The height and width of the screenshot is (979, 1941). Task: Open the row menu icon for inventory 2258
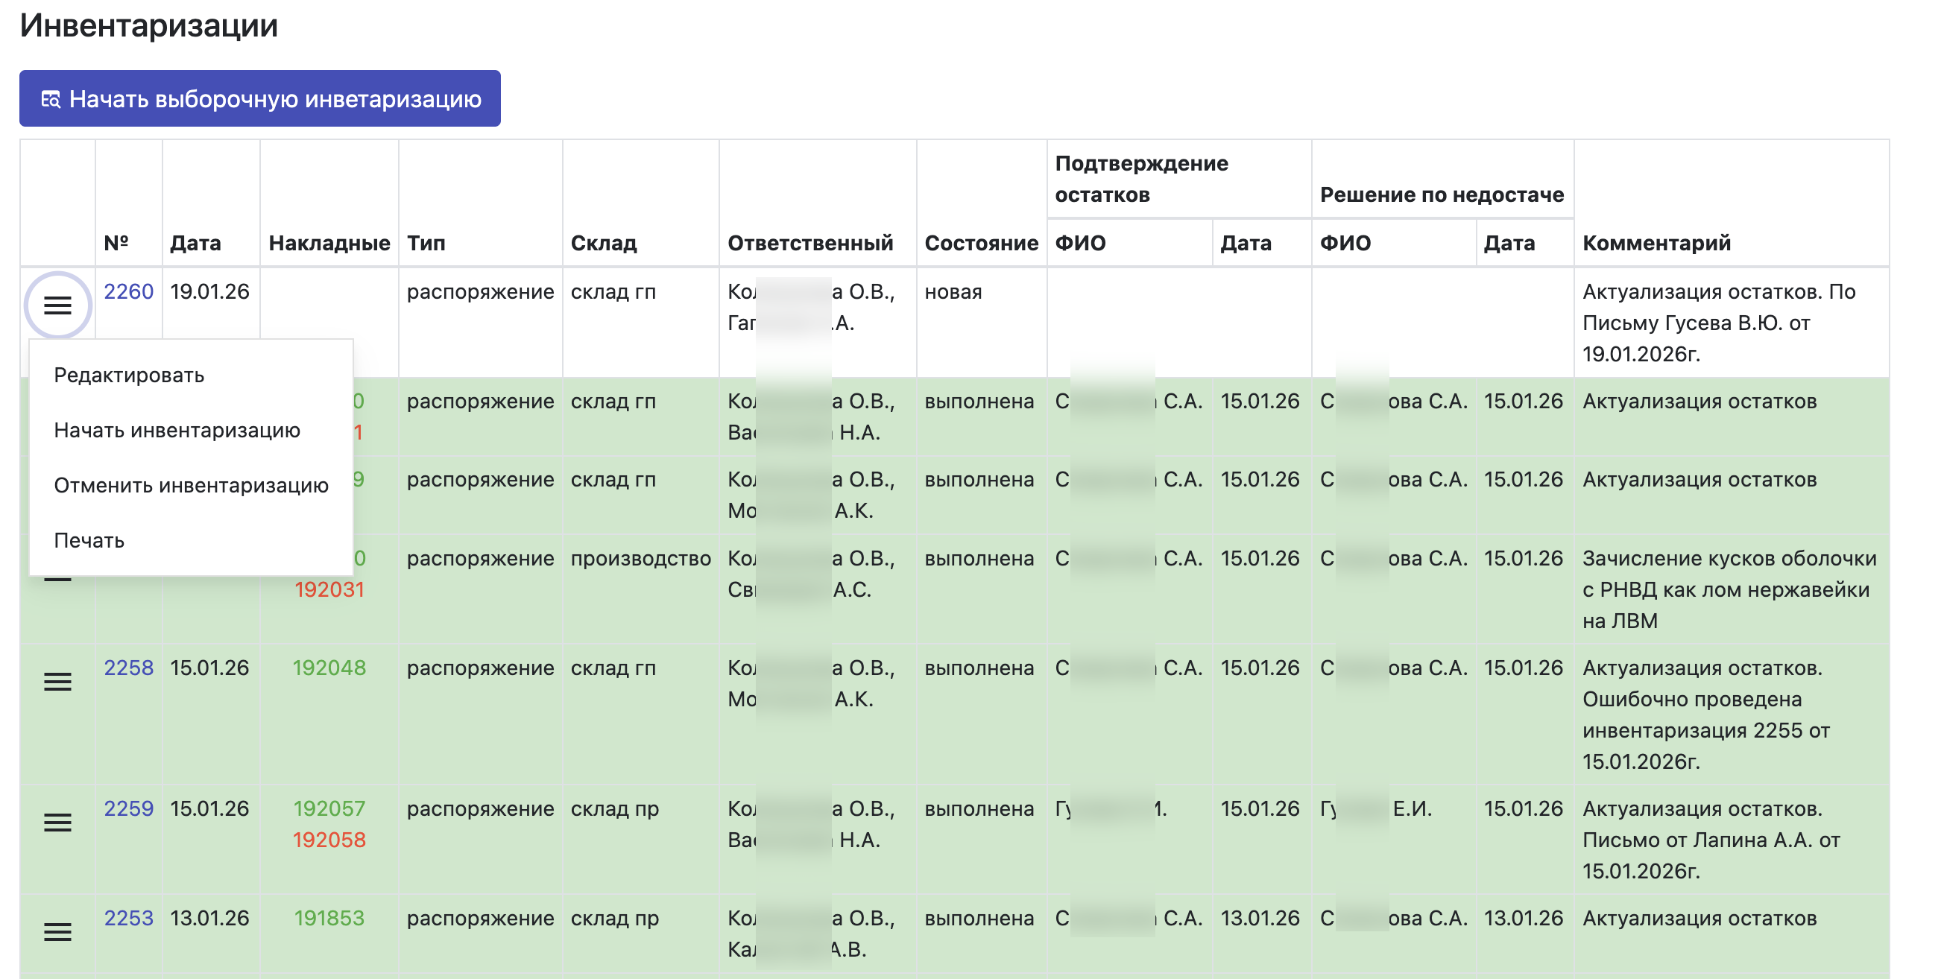(57, 682)
